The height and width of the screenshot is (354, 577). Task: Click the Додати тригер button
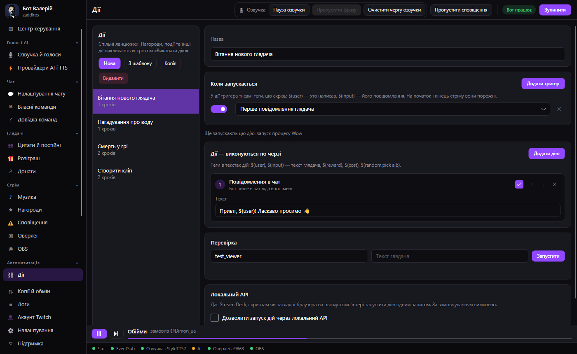click(x=543, y=84)
